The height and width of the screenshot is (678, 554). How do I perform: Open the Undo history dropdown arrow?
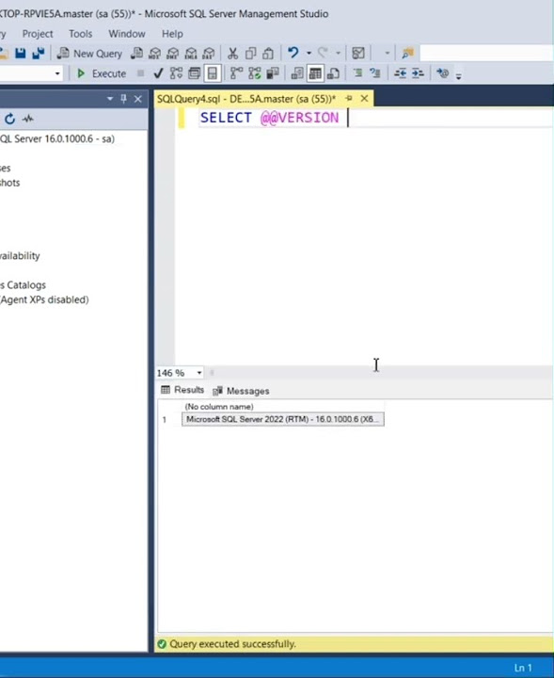point(309,53)
